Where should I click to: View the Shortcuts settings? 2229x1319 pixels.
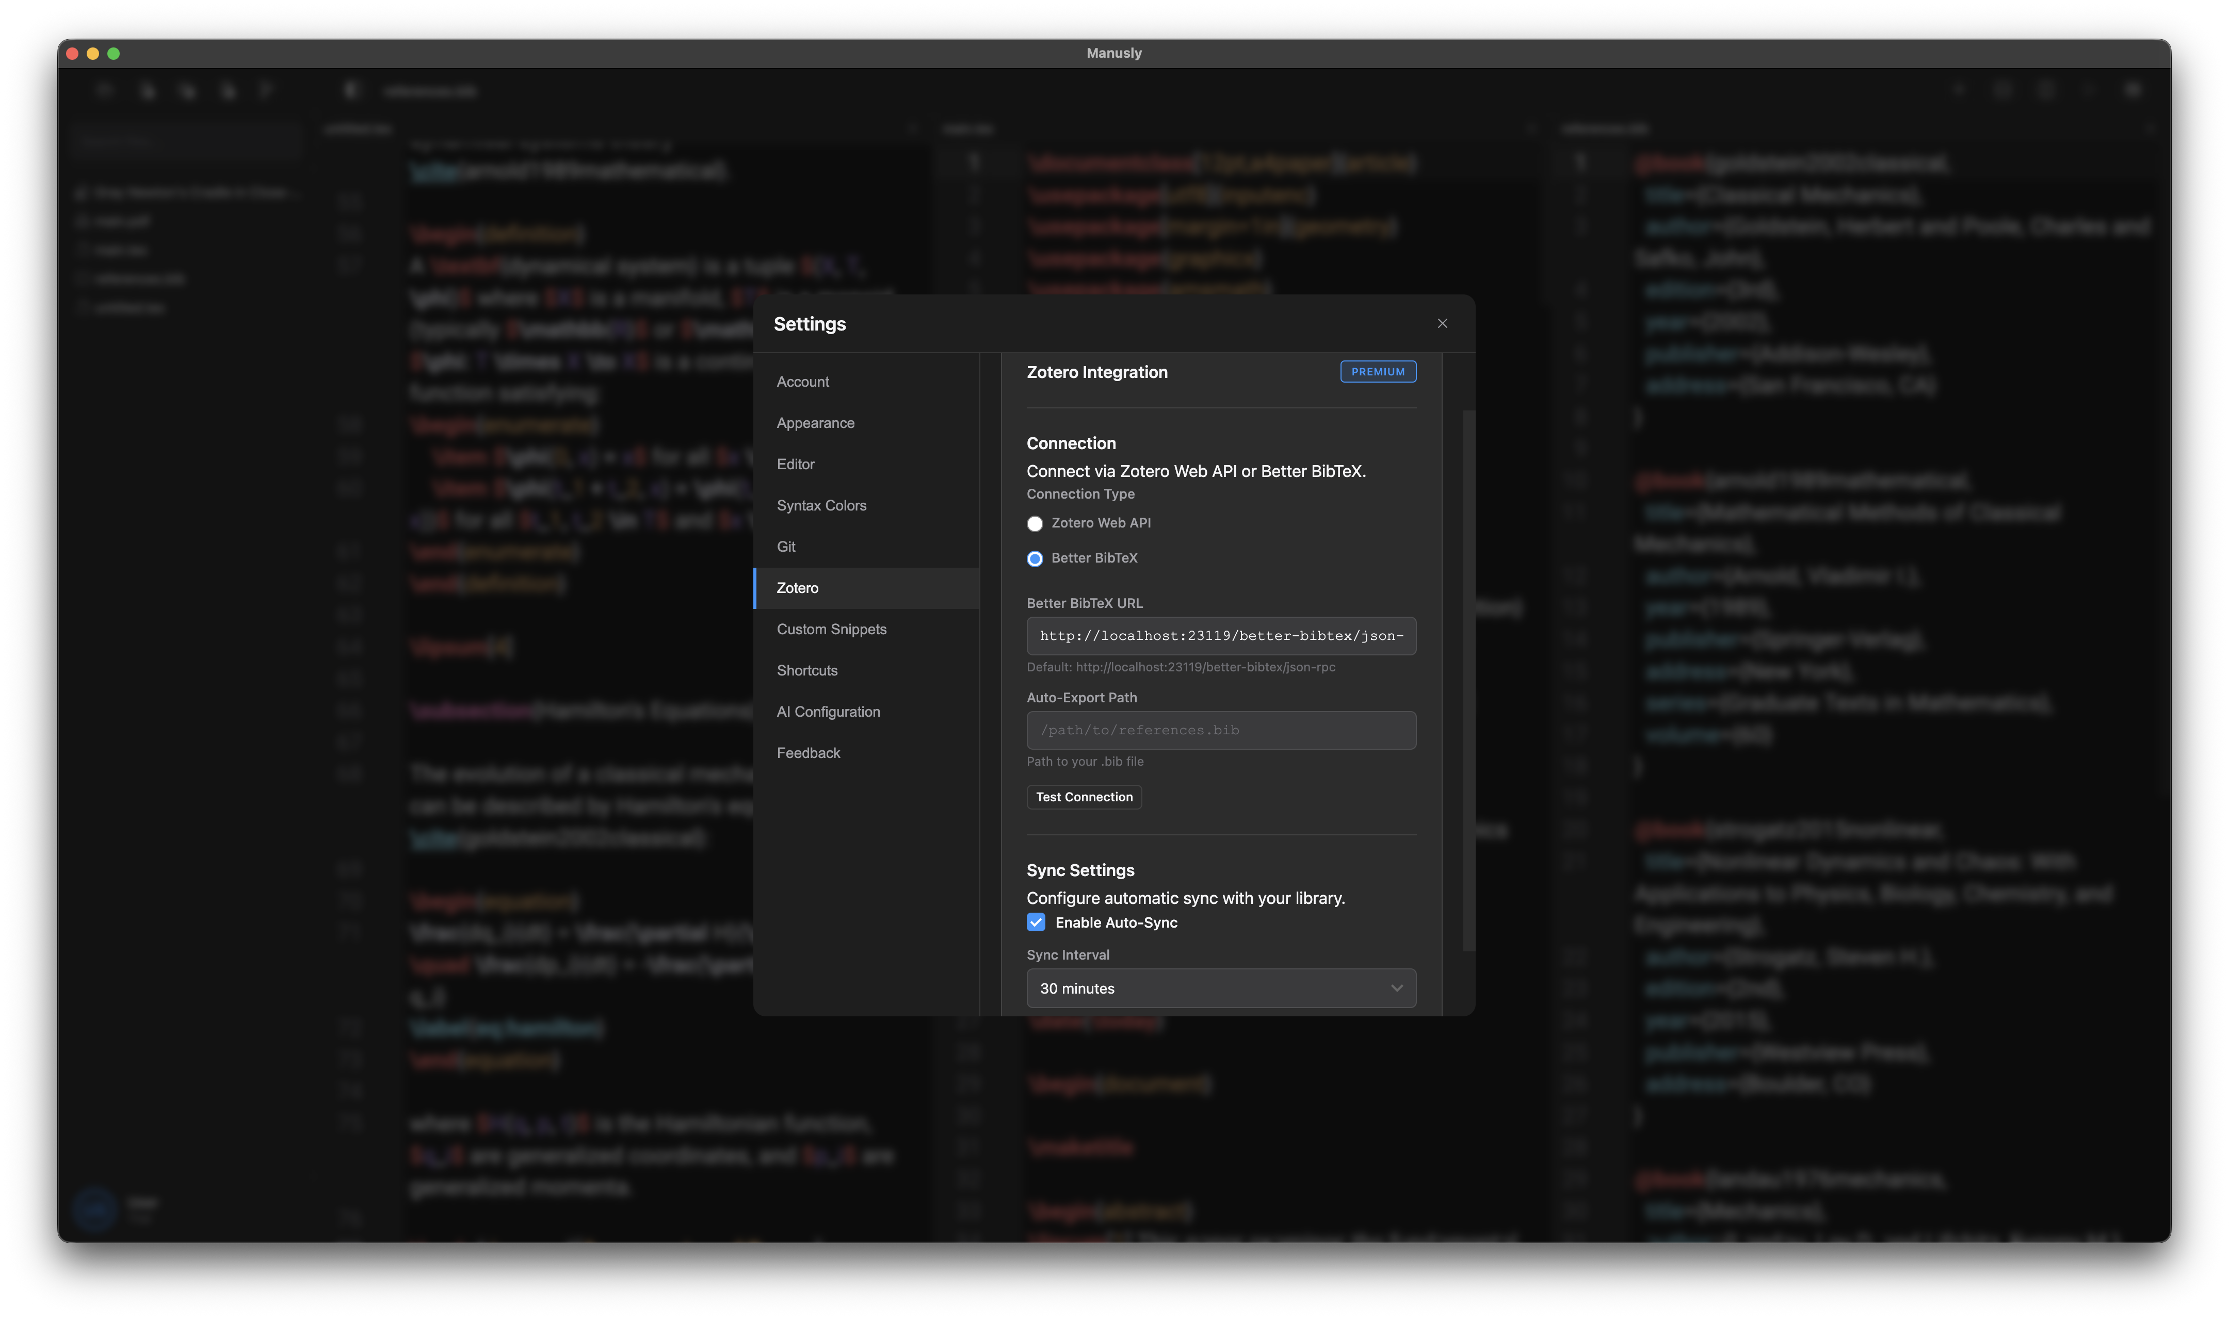click(x=806, y=669)
